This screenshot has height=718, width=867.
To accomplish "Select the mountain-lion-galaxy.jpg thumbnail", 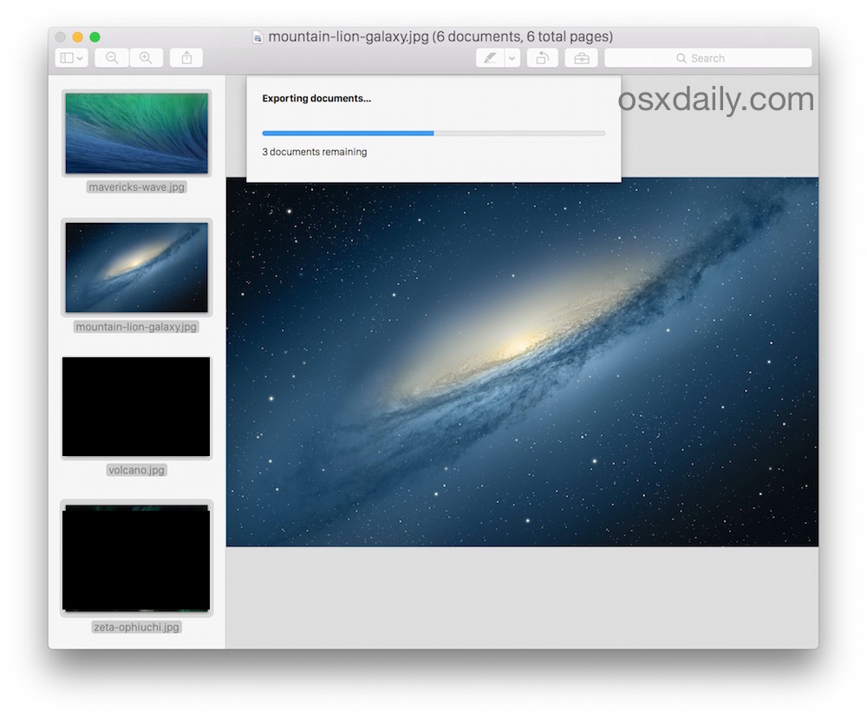I will tap(135, 265).
